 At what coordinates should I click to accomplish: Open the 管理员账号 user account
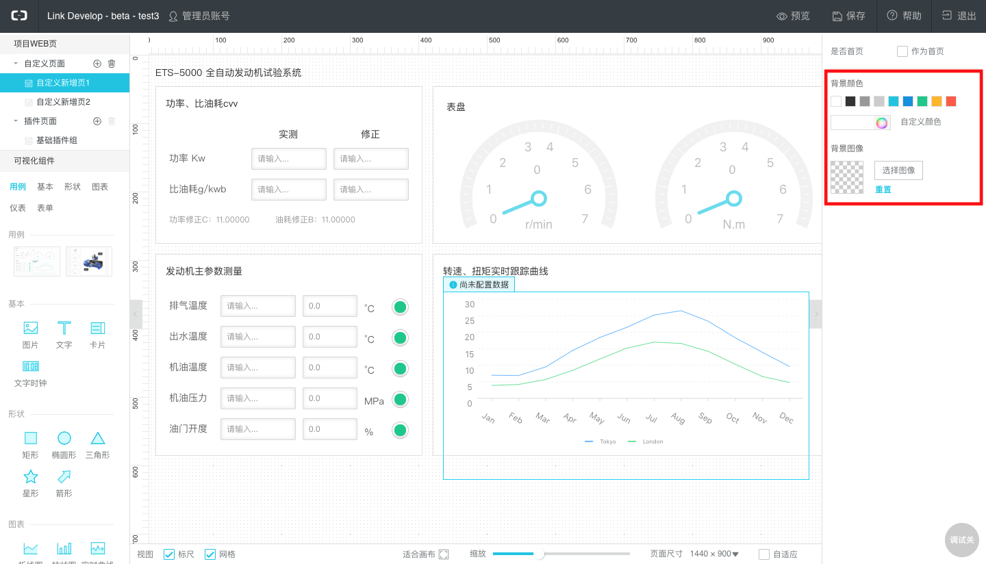(x=199, y=16)
